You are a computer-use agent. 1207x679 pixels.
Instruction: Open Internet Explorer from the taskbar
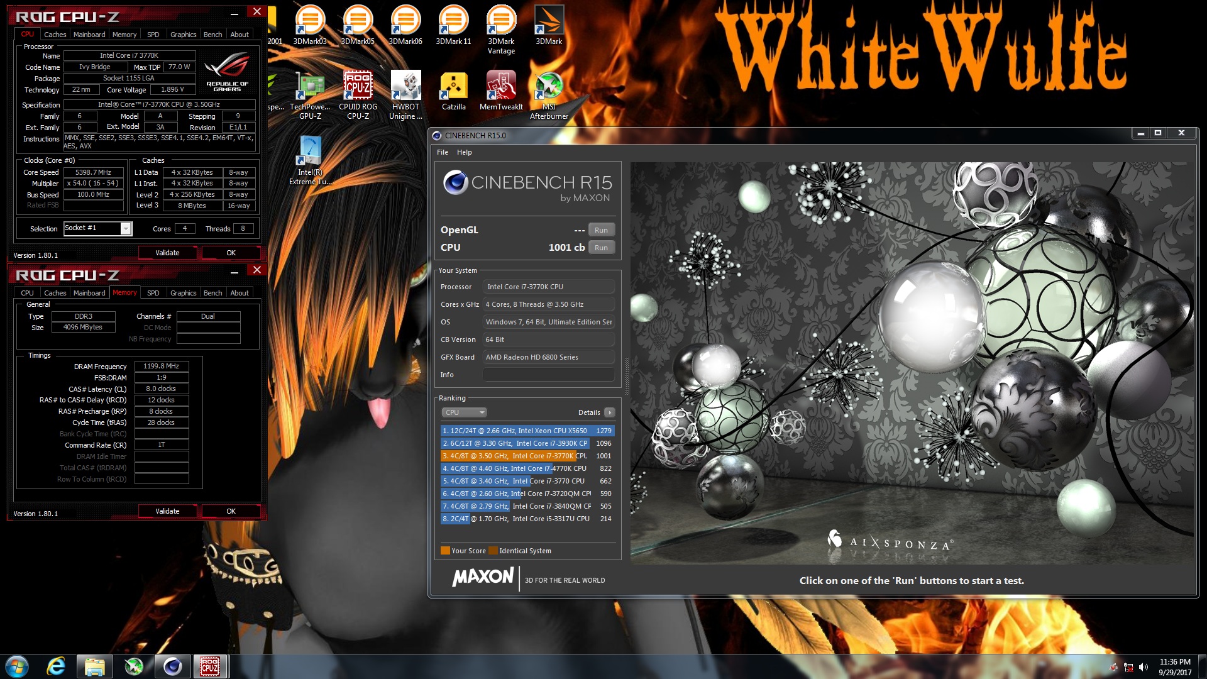pyautogui.click(x=57, y=666)
